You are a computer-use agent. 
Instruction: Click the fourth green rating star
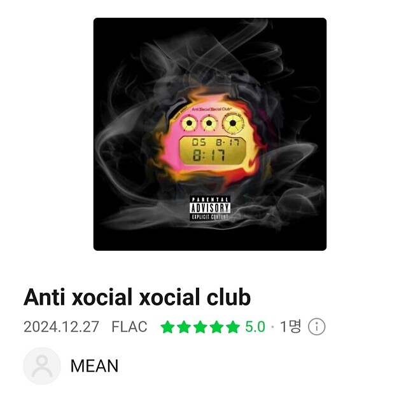(217, 327)
